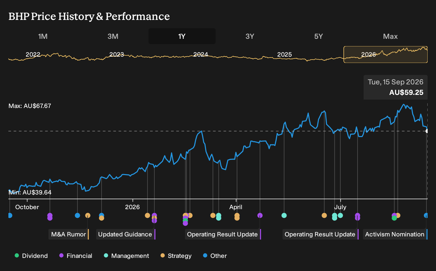This screenshot has width=436, height=271.
Task: Click the purple dot above April Operating Result Update
Action: (260, 215)
